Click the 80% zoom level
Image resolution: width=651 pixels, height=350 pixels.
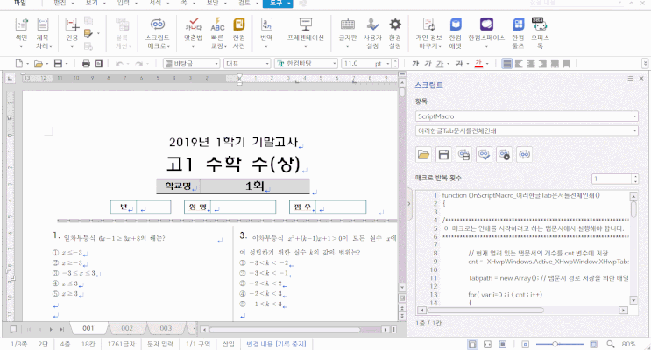click(628, 344)
